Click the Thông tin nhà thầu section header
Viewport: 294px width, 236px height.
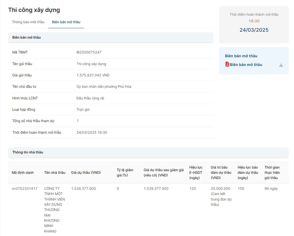point(28,152)
